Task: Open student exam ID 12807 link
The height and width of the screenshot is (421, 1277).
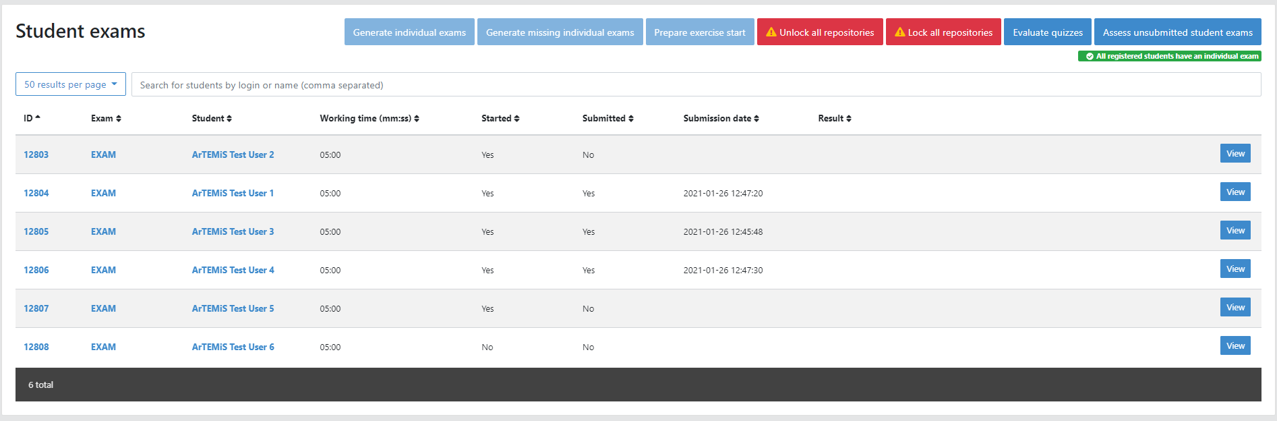Action: (36, 308)
